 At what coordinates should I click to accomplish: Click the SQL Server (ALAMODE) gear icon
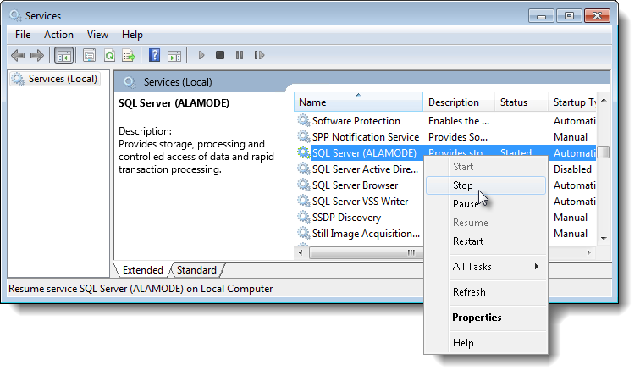(x=303, y=152)
